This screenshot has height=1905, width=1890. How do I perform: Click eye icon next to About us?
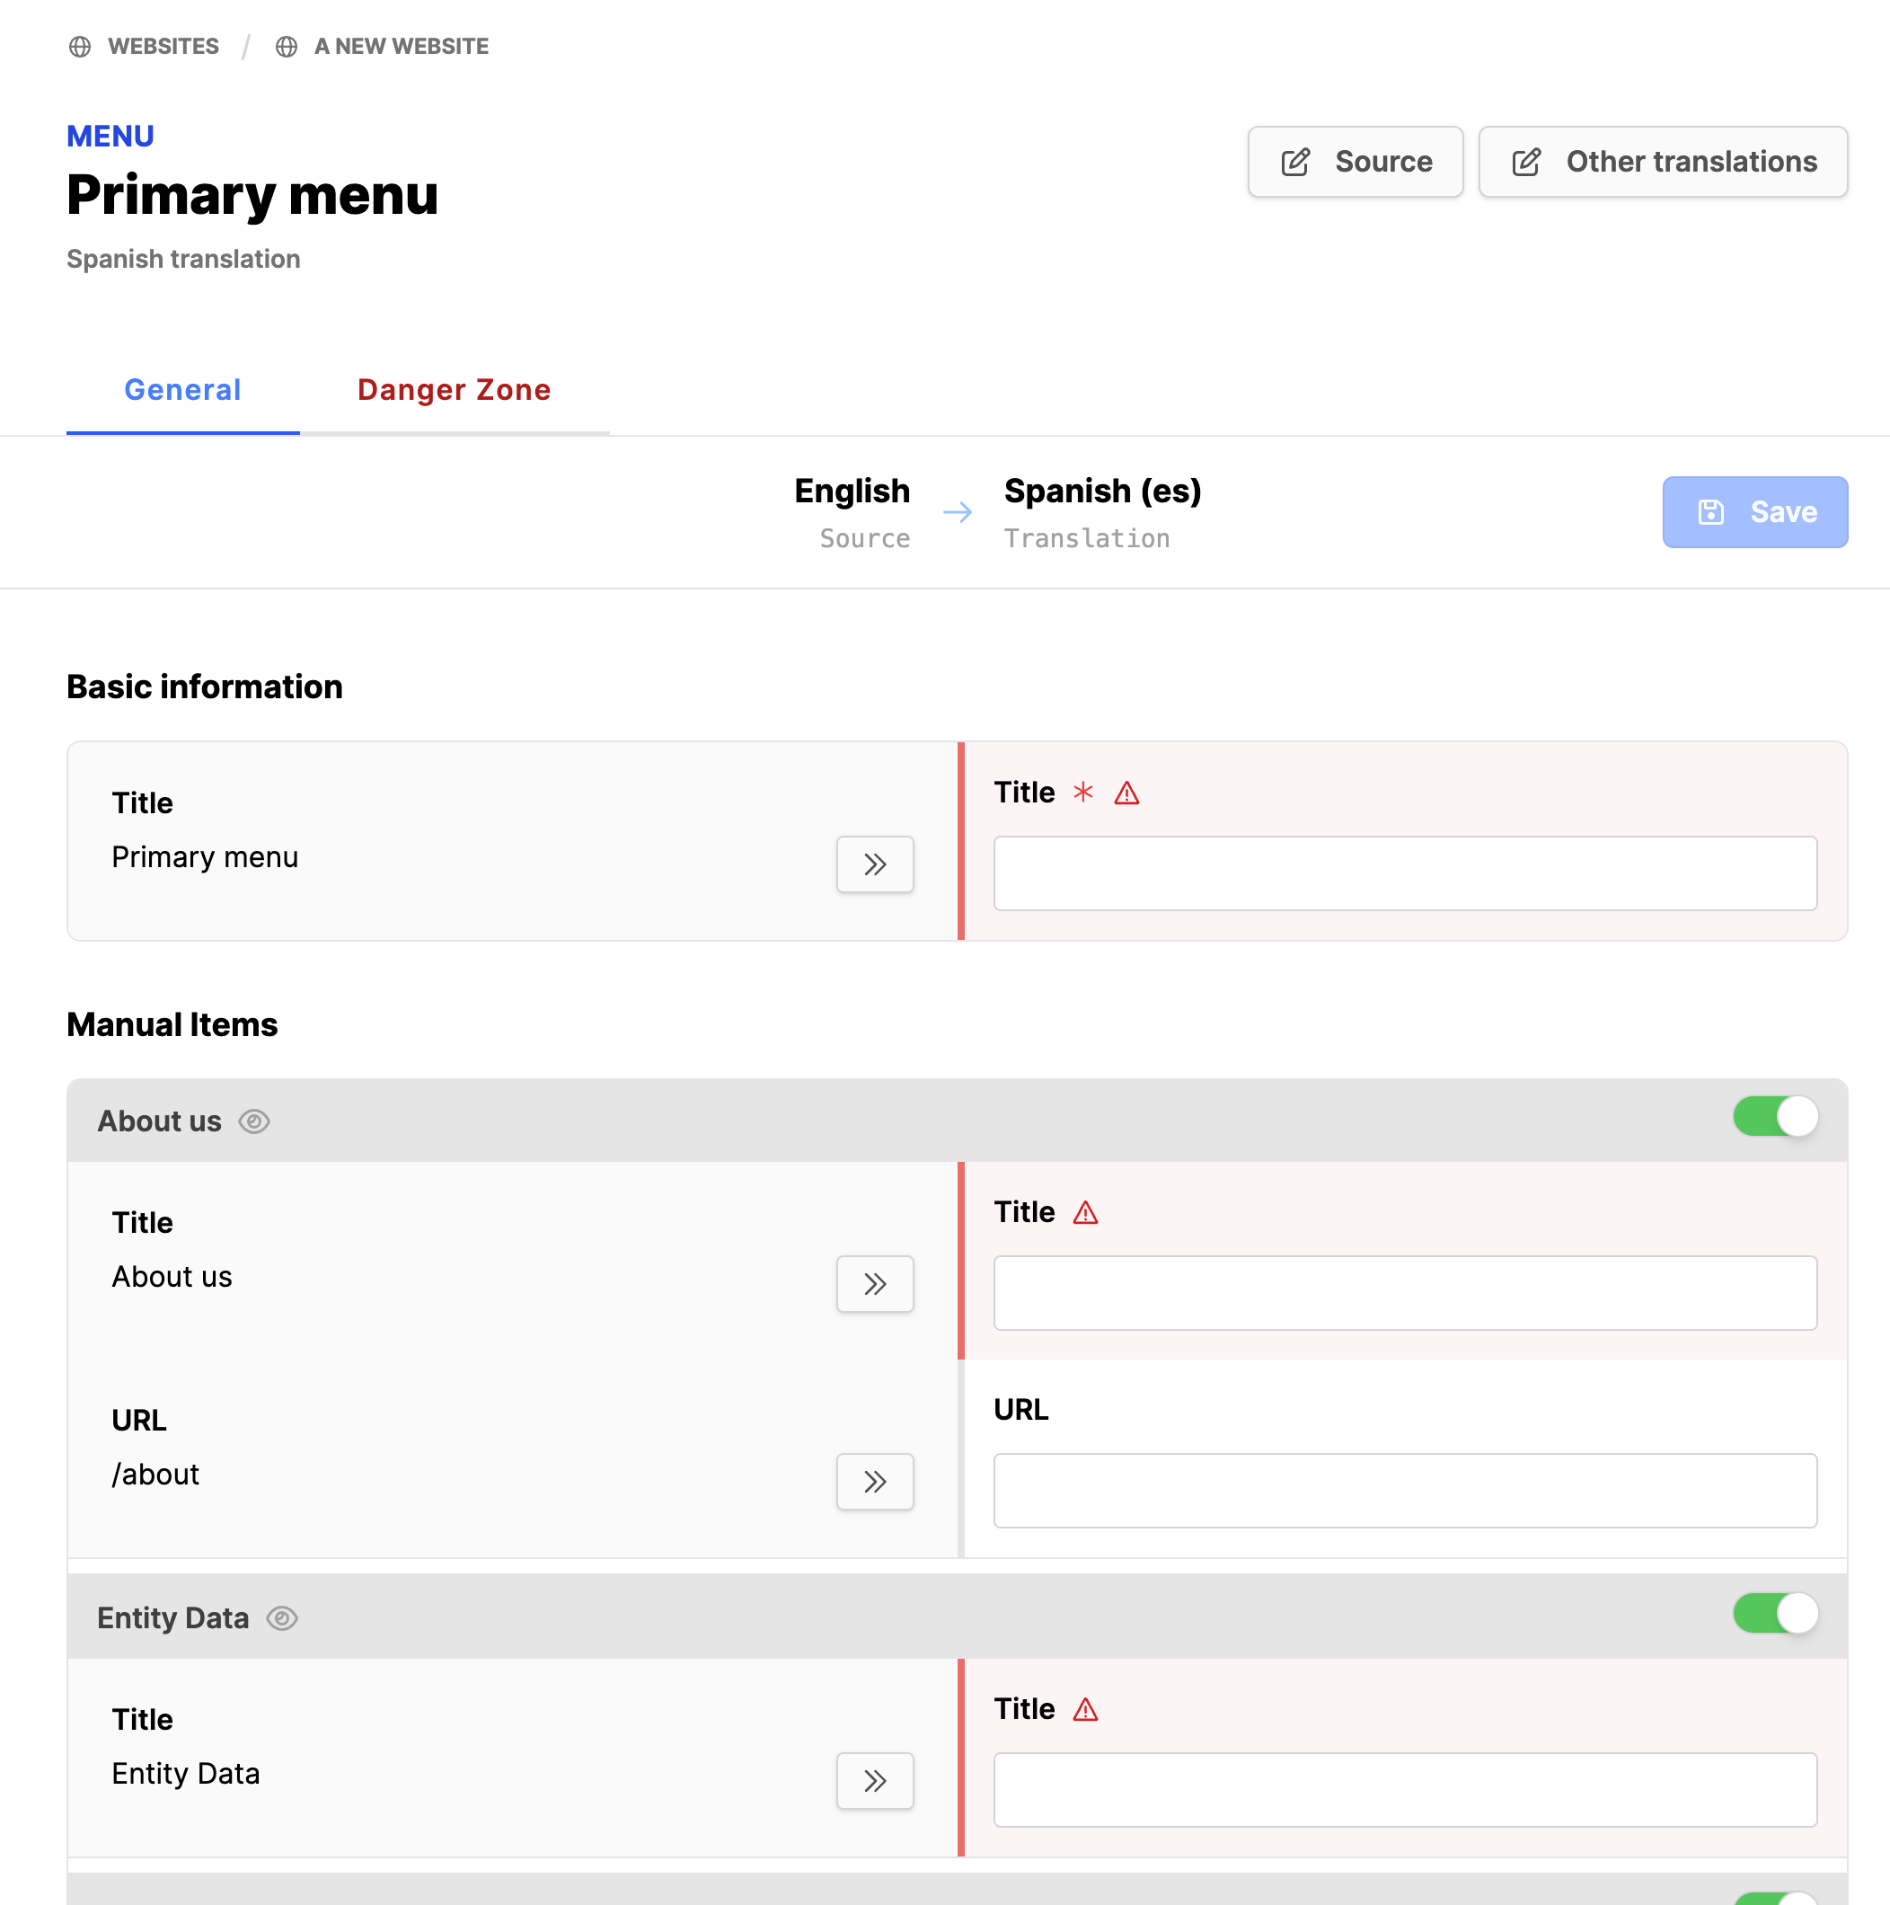click(254, 1122)
